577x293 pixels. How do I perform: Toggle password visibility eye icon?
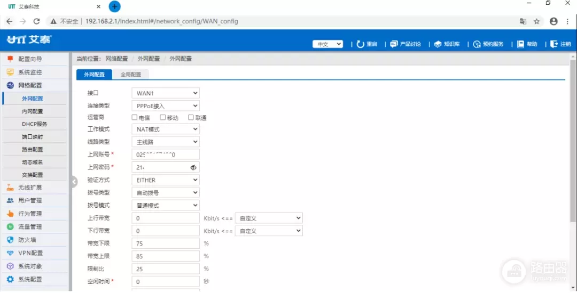(x=193, y=167)
